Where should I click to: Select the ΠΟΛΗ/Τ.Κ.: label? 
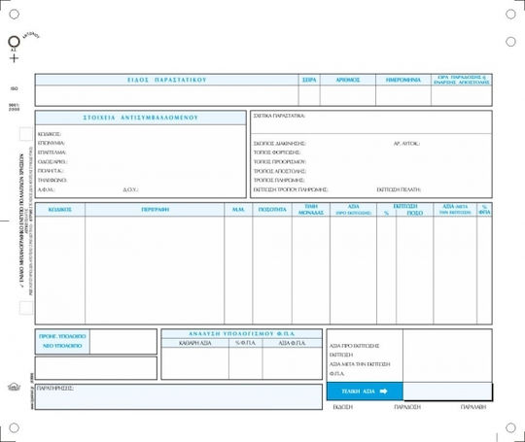(51, 171)
